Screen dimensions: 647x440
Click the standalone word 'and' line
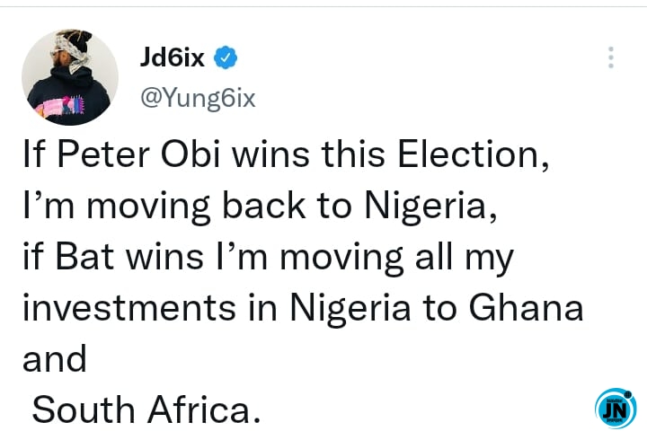click(53, 358)
